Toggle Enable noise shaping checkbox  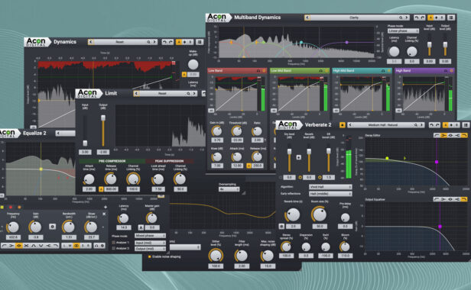pyautogui.click(x=149, y=256)
